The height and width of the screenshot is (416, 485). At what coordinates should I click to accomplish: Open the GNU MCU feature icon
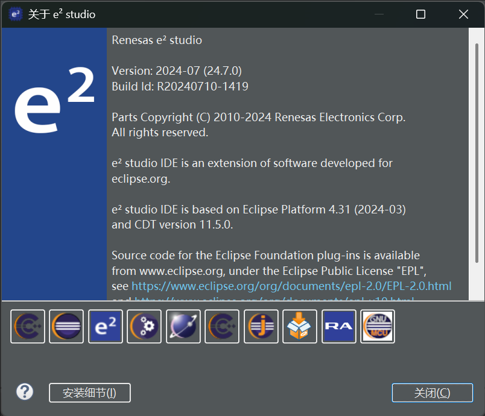tap(378, 326)
